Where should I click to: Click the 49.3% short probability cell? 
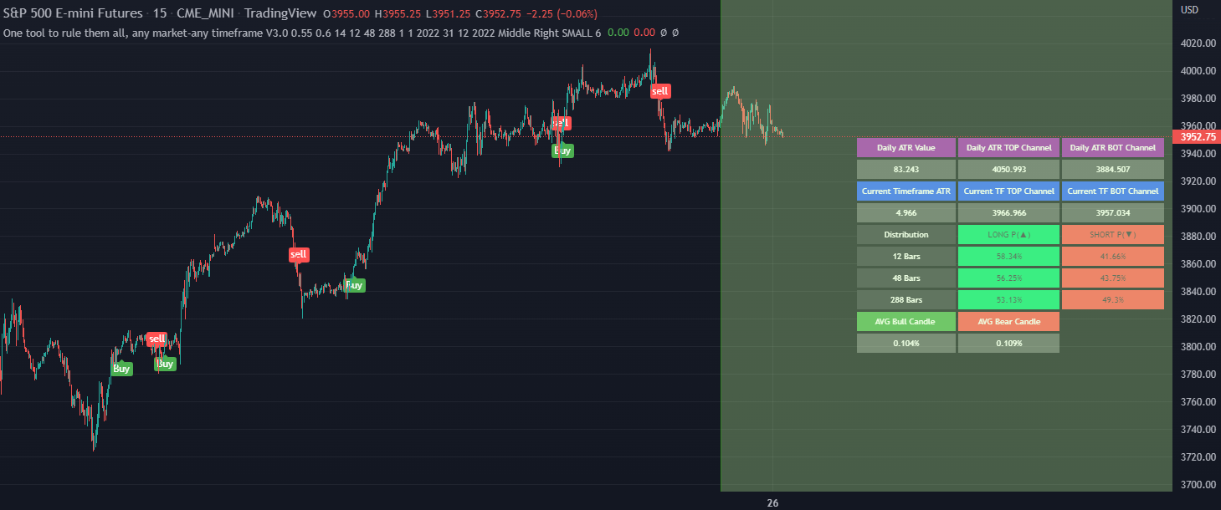point(1113,300)
